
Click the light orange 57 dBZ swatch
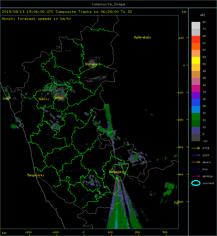196,53
